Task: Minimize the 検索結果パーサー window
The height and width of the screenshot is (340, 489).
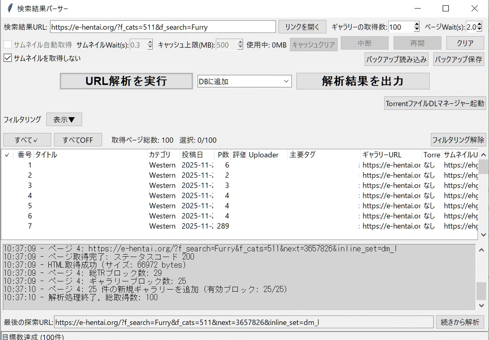Action: (x=418, y=8)
